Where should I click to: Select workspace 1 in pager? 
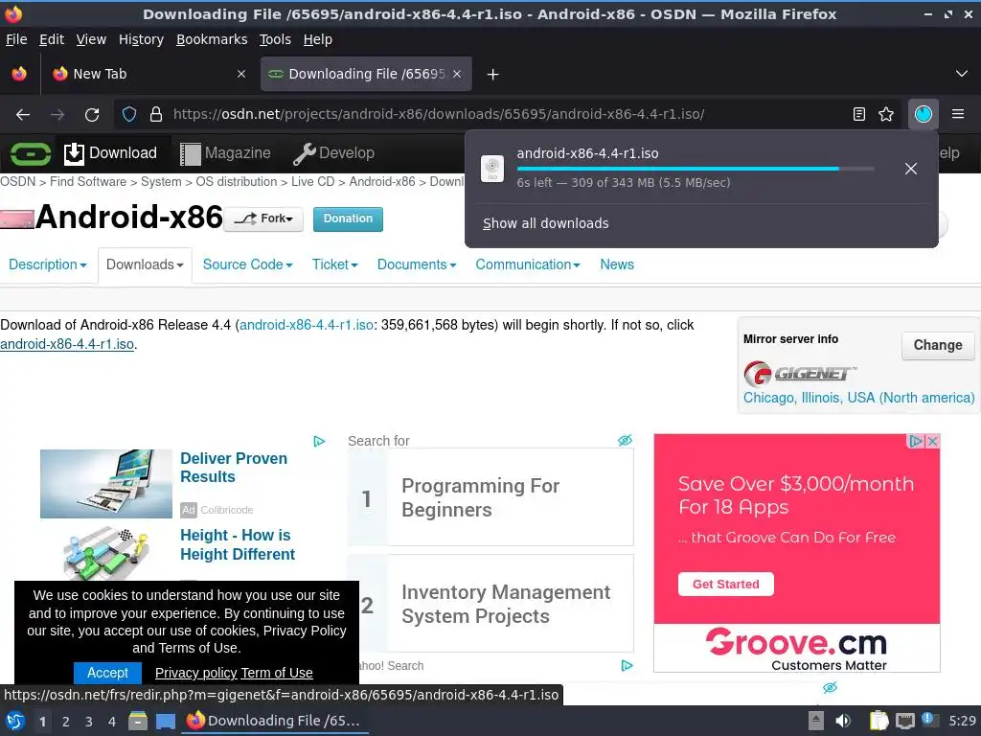tap(42, 722)
